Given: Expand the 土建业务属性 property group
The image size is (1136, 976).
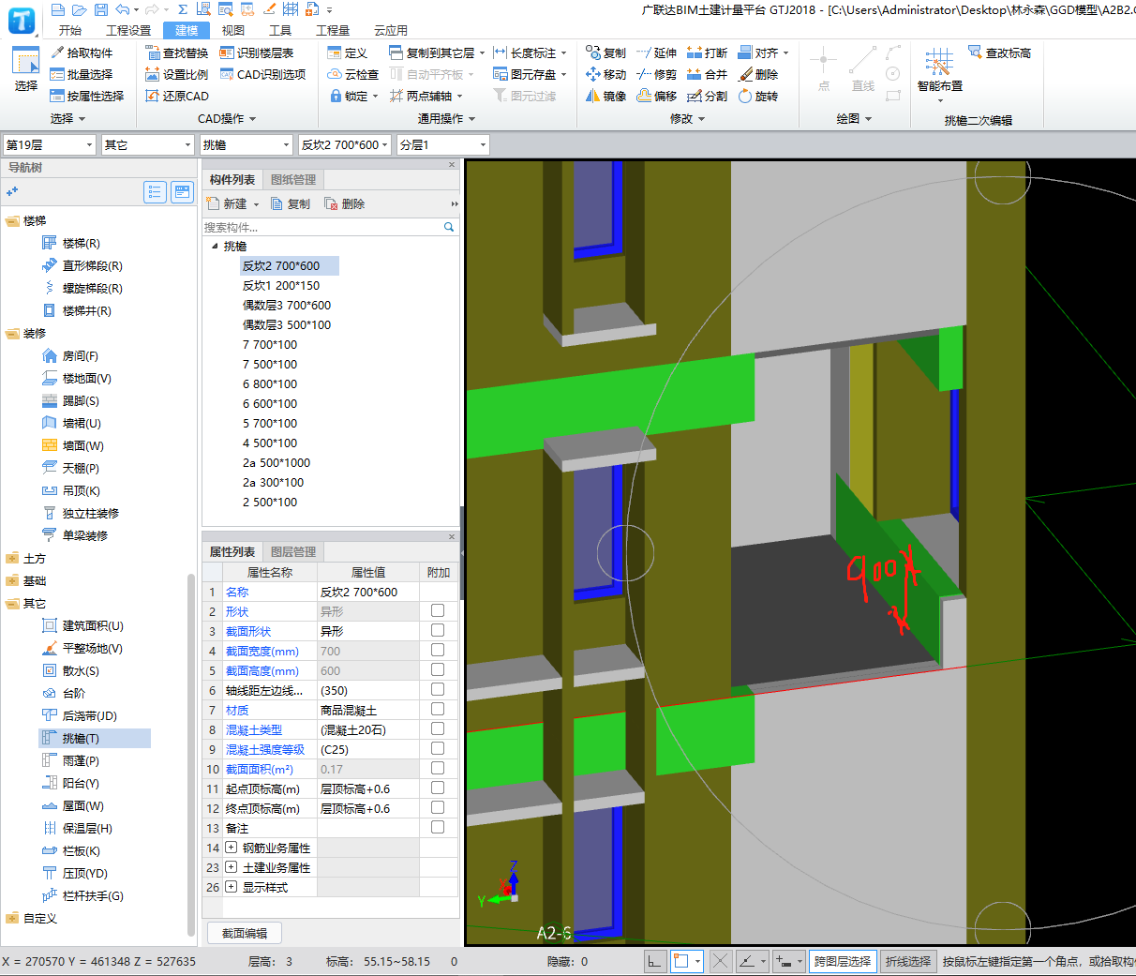Looking at the screenshot, I should point(231,867).
